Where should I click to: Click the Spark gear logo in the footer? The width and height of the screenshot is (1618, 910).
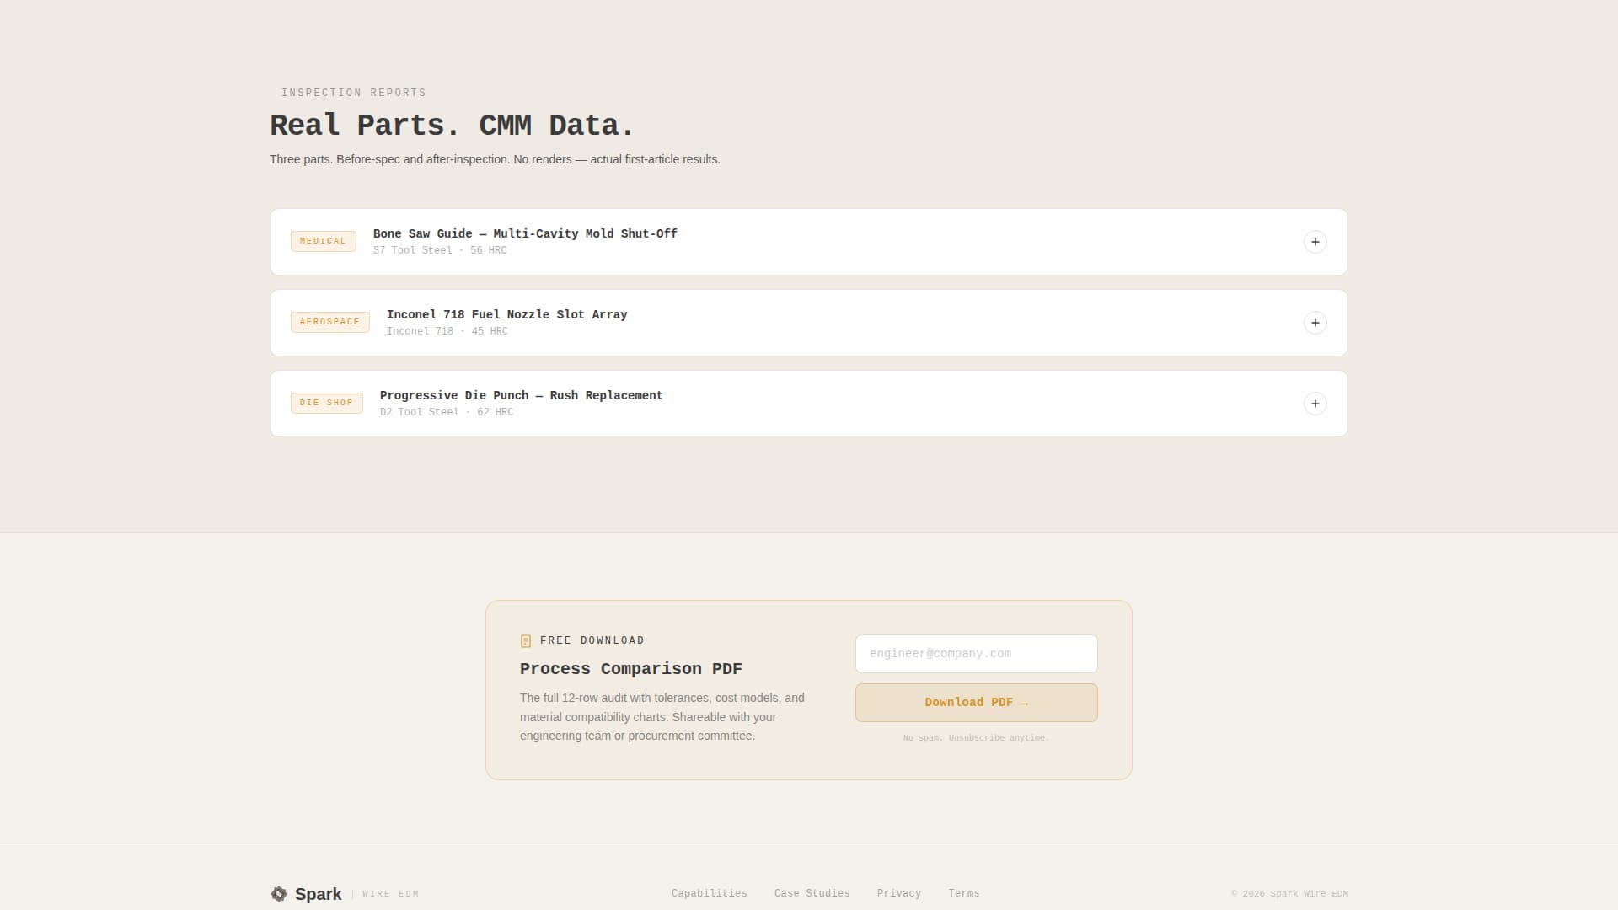point(278,893)
